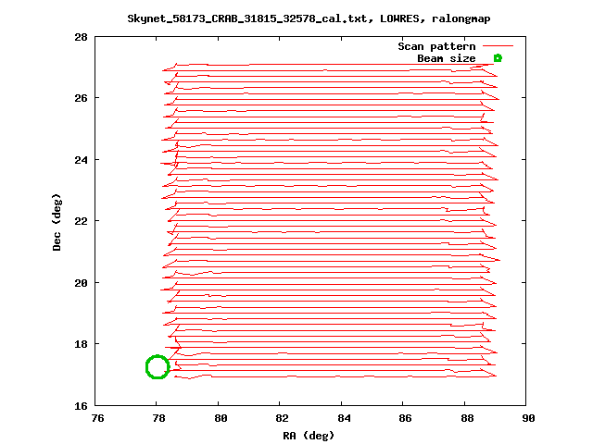
Task: Click the Dec axis tick label 24
Action: click(x=81, y=160)
